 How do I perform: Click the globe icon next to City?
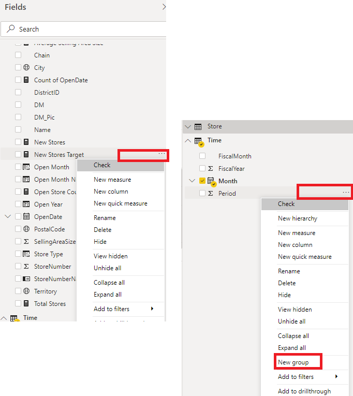[26, 67]
